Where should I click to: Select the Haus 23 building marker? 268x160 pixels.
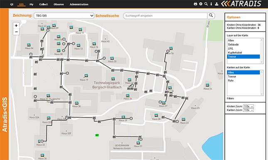click(x=183, y=119)
